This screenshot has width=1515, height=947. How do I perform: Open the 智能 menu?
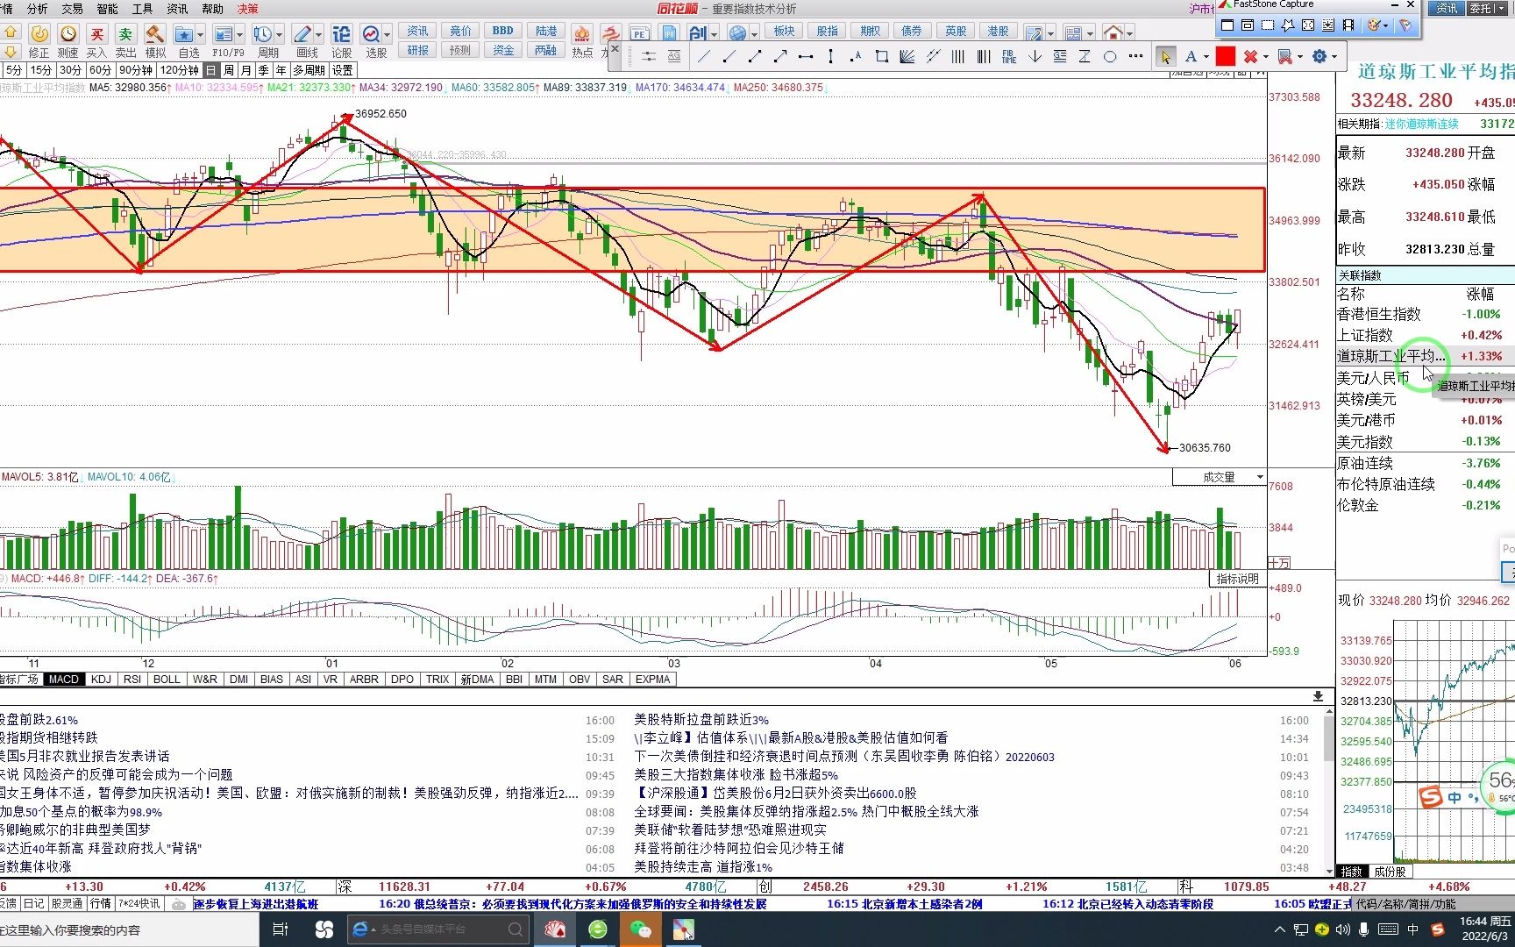coord(108,9)
